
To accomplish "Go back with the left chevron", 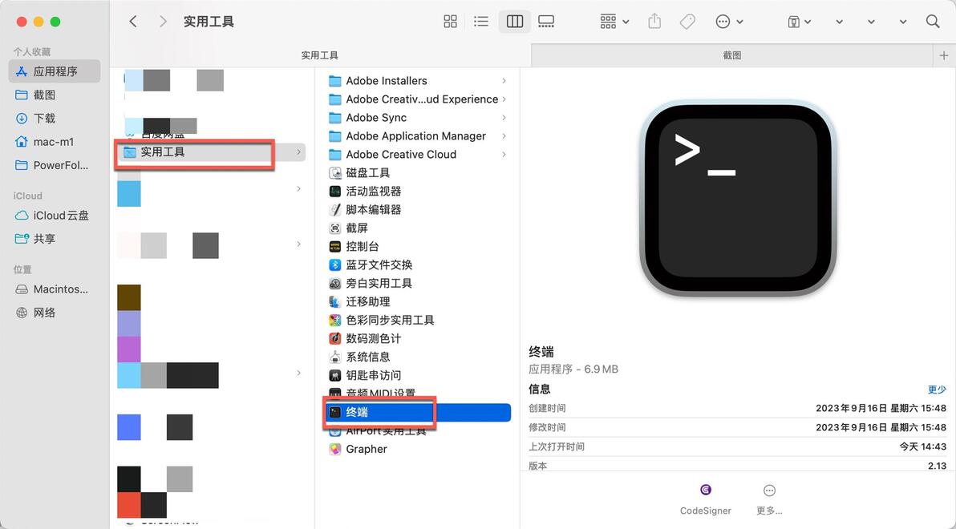I will 133,22.
